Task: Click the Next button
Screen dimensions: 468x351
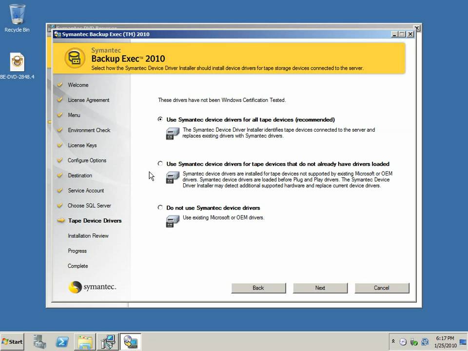Action: click(x=320, y=288)
